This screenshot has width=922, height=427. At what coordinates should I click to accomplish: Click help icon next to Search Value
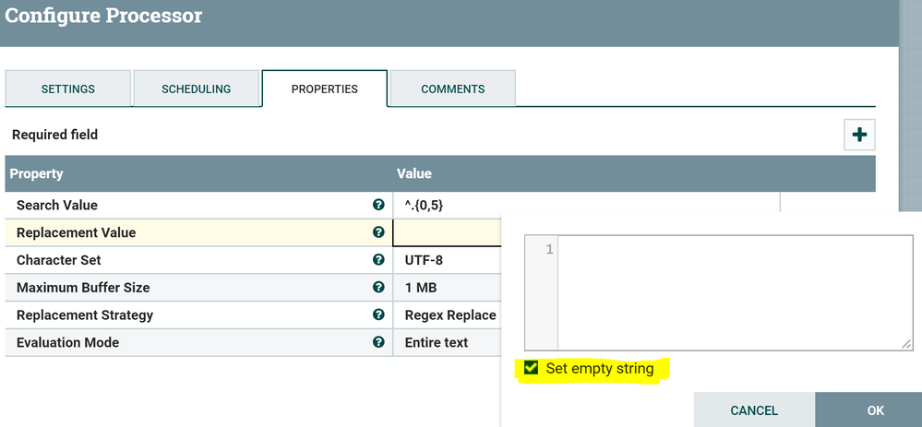click(x=378, y=205)
